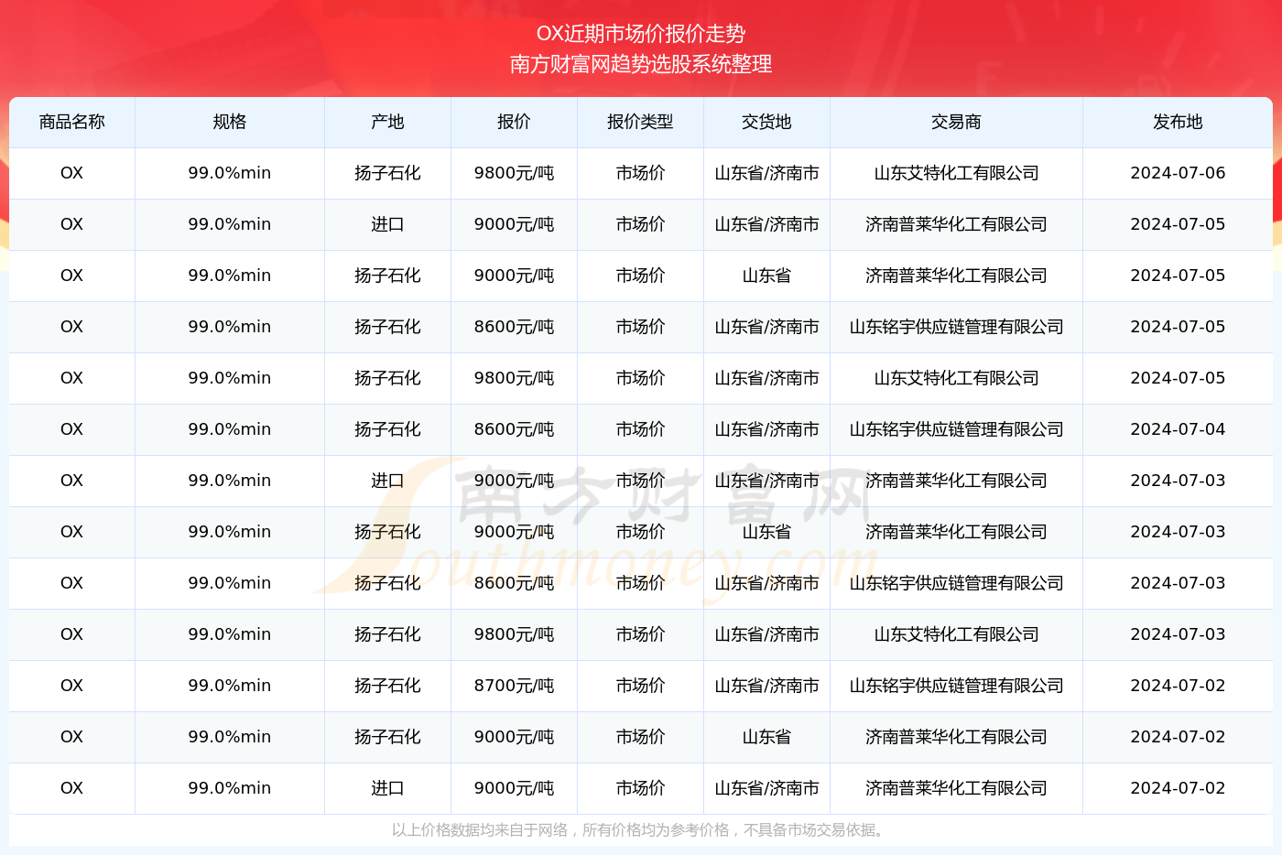Click the 商品名称 column header
1282x855 pixels.
(72, 122)
